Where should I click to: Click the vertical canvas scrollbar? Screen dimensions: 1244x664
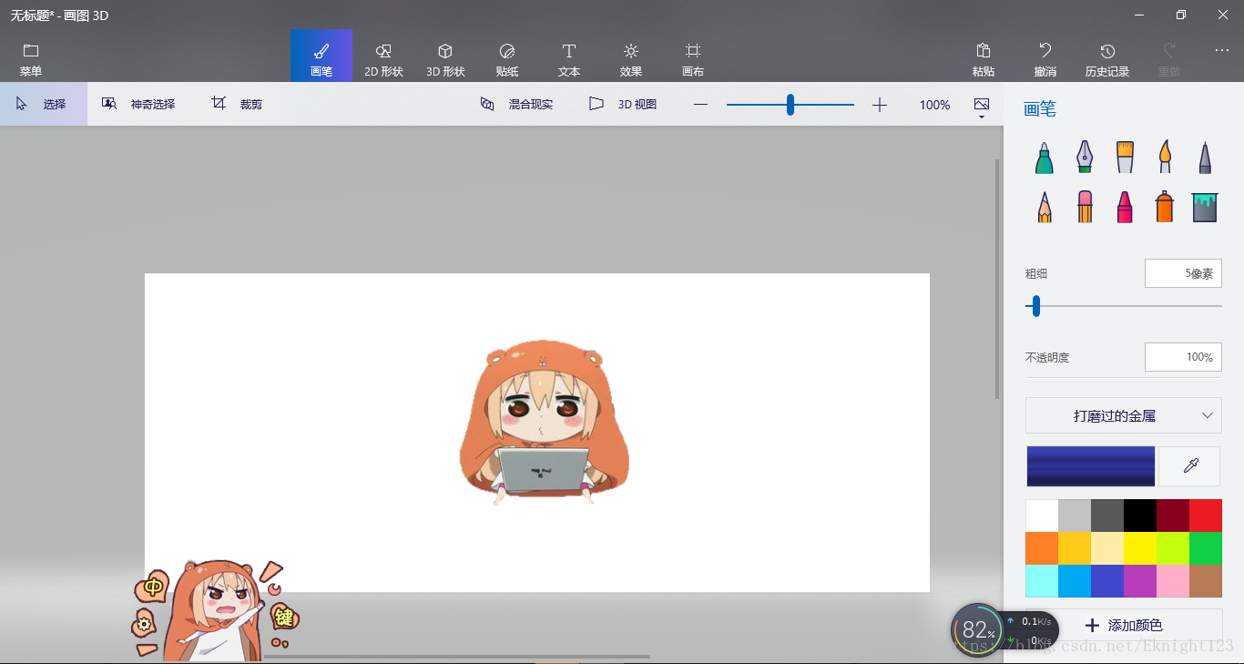coord(997,278)
